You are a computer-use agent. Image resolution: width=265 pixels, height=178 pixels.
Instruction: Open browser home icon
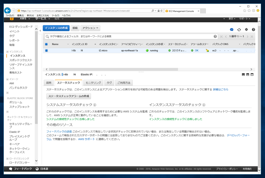click(x=245, y=11)
